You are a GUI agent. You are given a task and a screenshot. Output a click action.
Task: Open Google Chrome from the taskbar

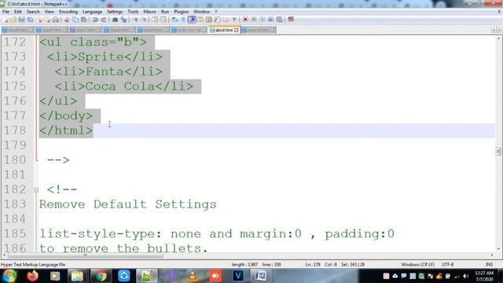101,276
